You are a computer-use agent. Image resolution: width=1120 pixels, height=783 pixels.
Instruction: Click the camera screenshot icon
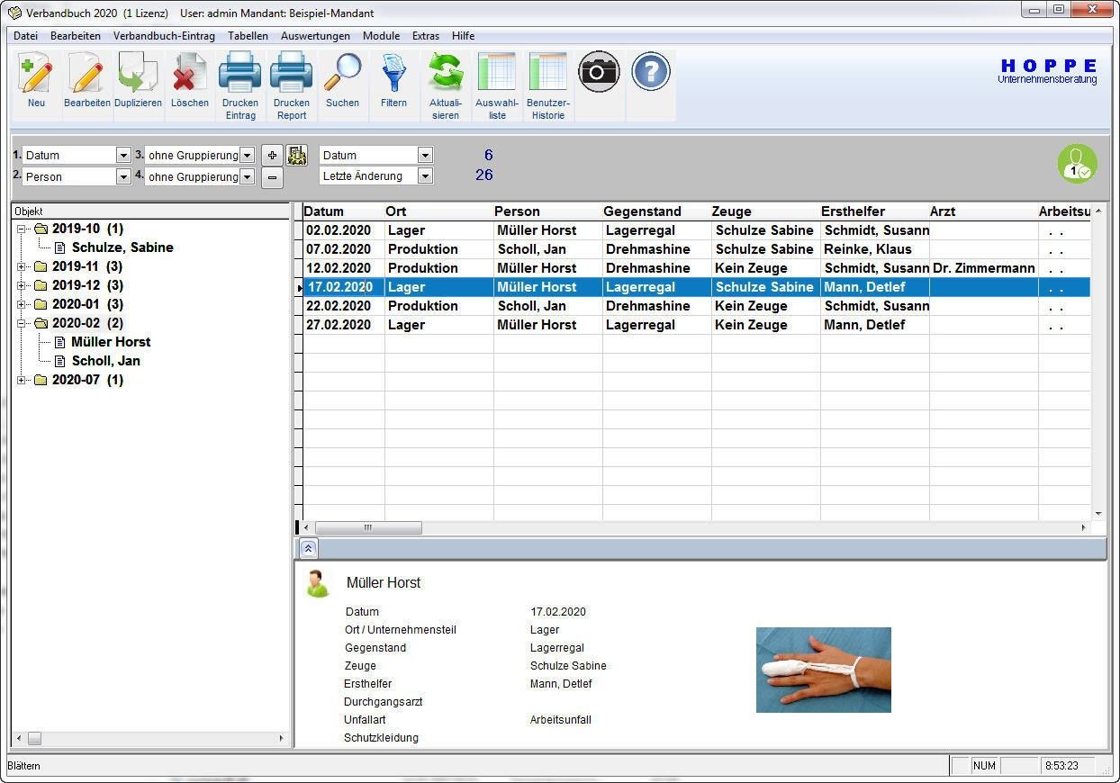pyautogui.click(x=599, y=71)
